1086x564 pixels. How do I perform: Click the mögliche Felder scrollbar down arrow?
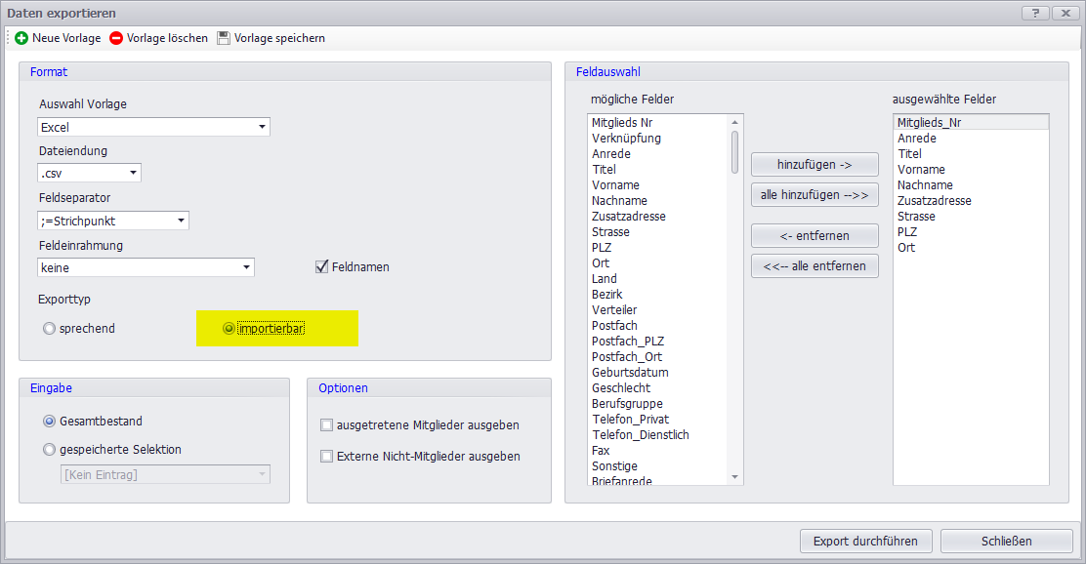(735, 477)
